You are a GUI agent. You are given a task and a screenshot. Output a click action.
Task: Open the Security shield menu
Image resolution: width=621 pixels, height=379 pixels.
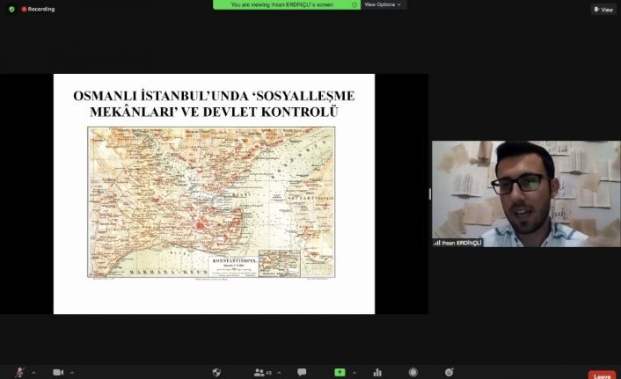(216, 372)
